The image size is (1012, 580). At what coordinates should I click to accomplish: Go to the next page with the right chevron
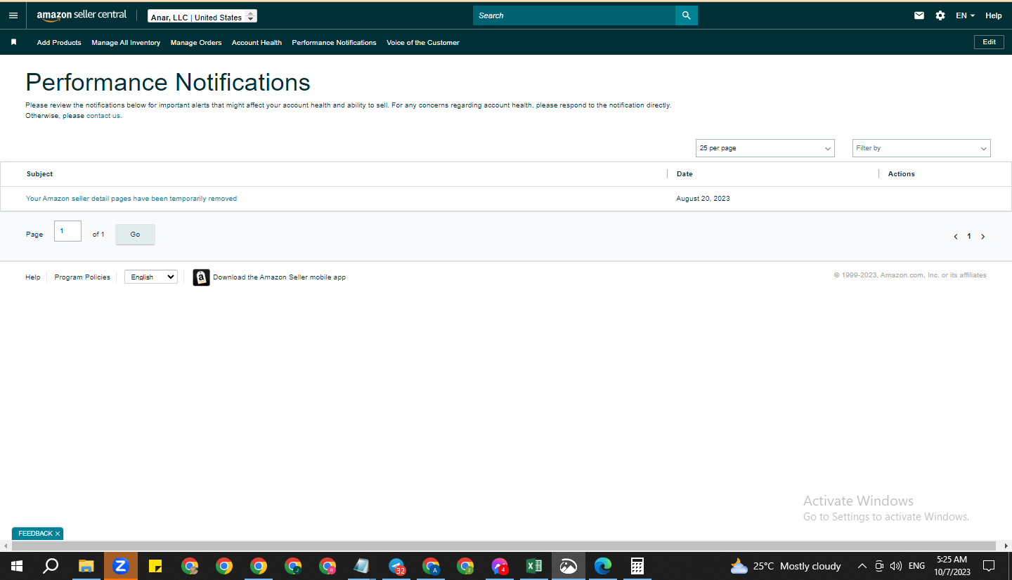982,237
